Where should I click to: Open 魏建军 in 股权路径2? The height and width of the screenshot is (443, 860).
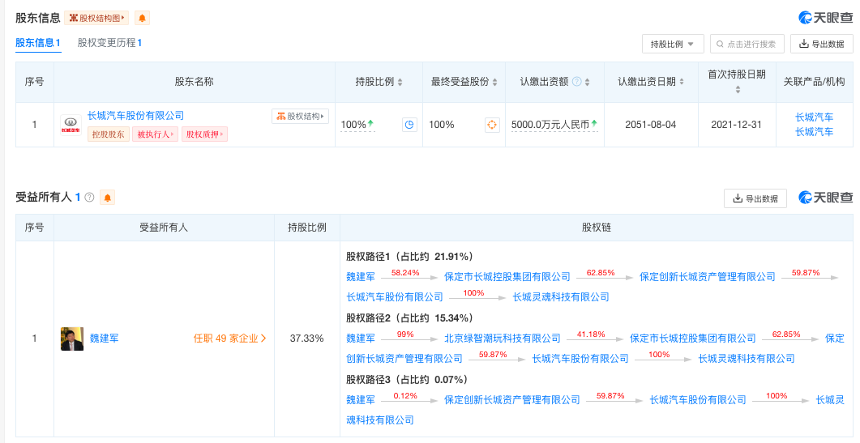click(x=361, y=339)
